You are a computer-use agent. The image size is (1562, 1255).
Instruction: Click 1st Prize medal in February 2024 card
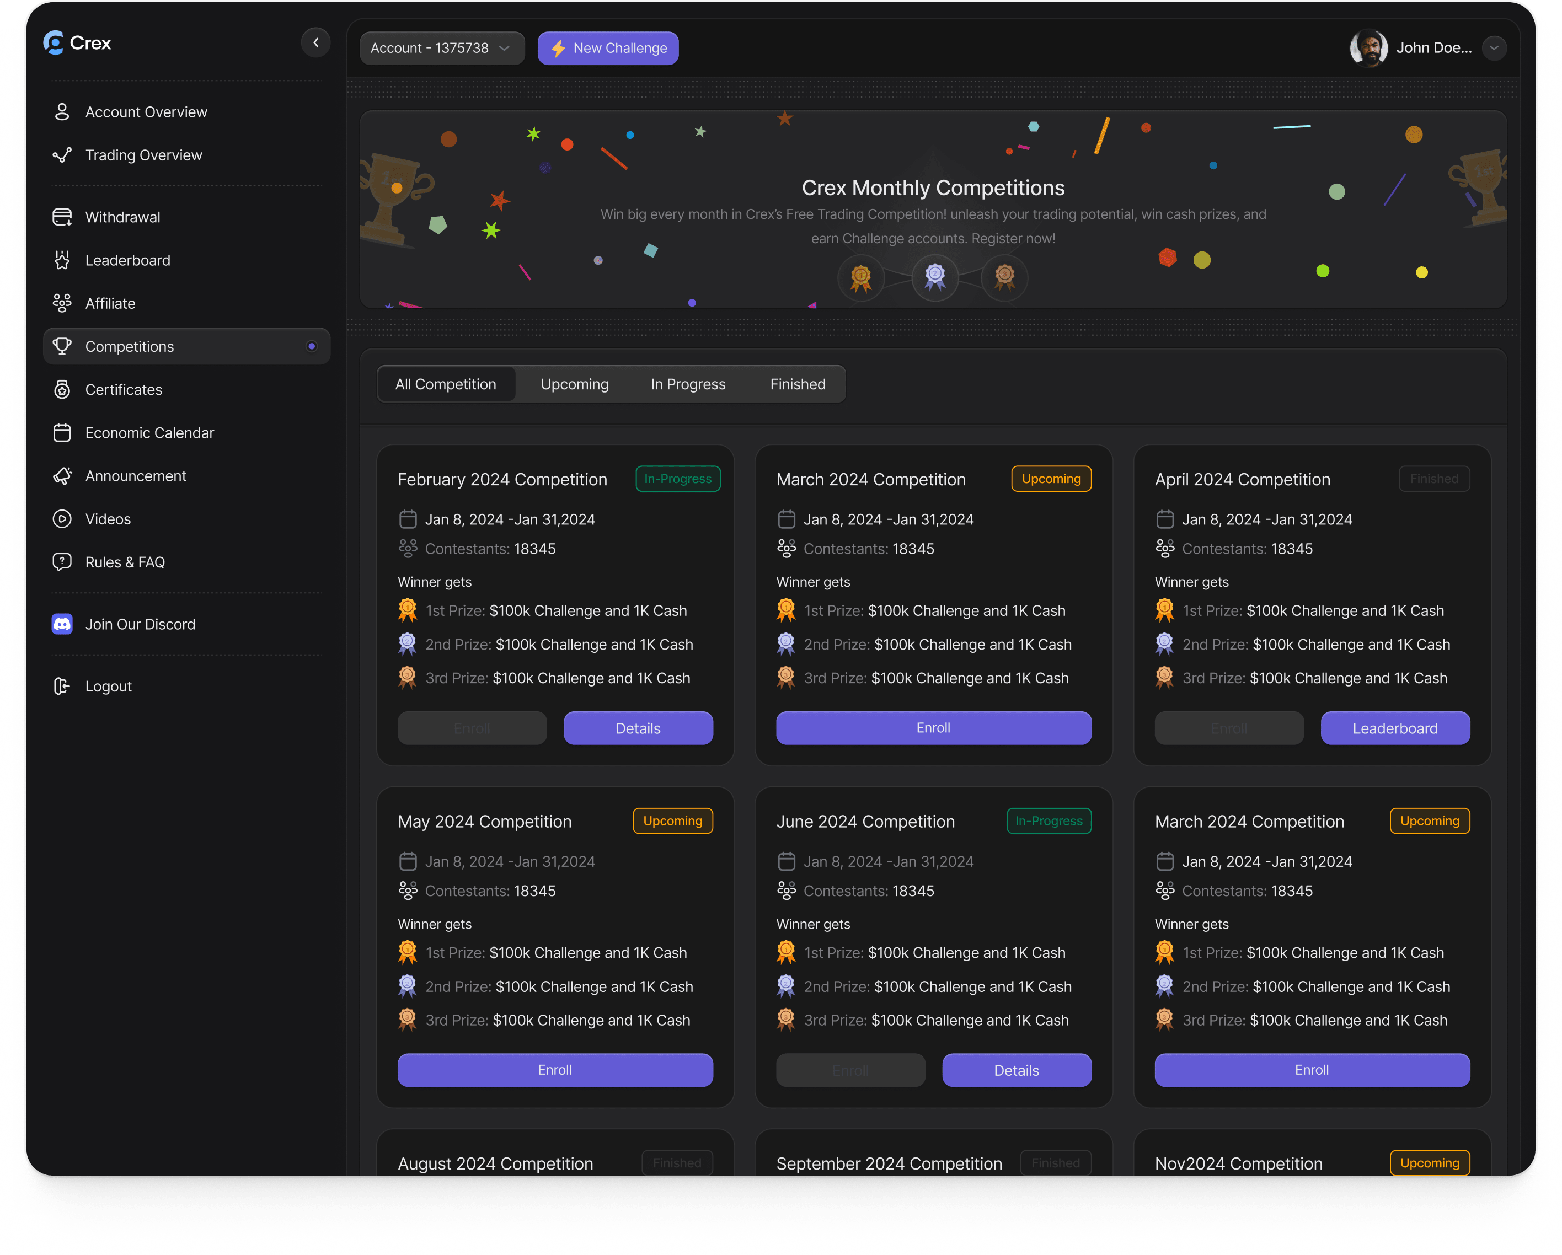pyautogui.click(x=407, y=610)
